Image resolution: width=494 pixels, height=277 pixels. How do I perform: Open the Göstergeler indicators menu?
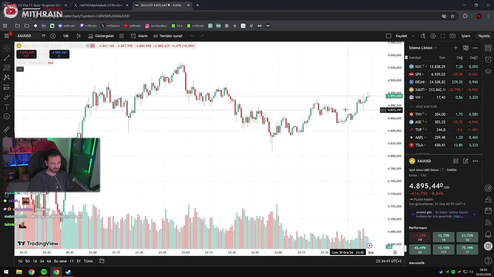(101, 36)
